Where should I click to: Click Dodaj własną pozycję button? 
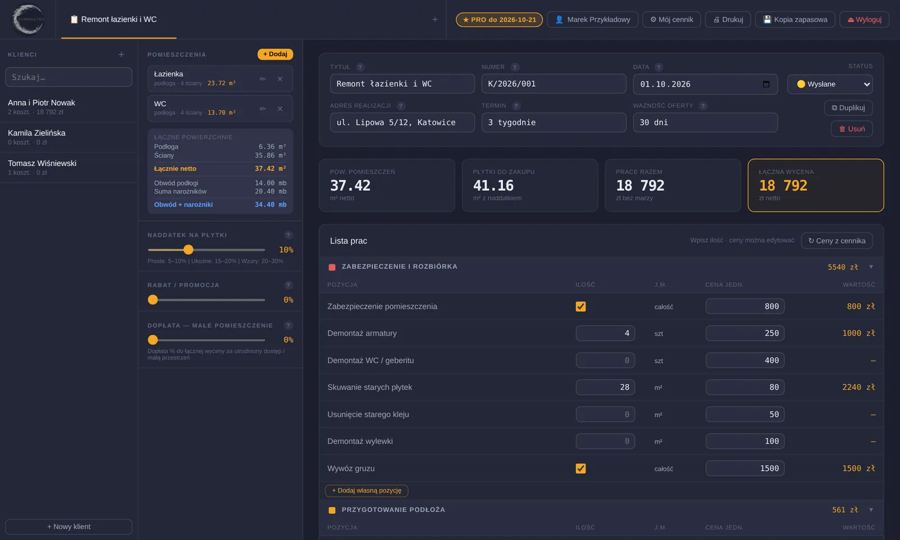coord(367,490)
